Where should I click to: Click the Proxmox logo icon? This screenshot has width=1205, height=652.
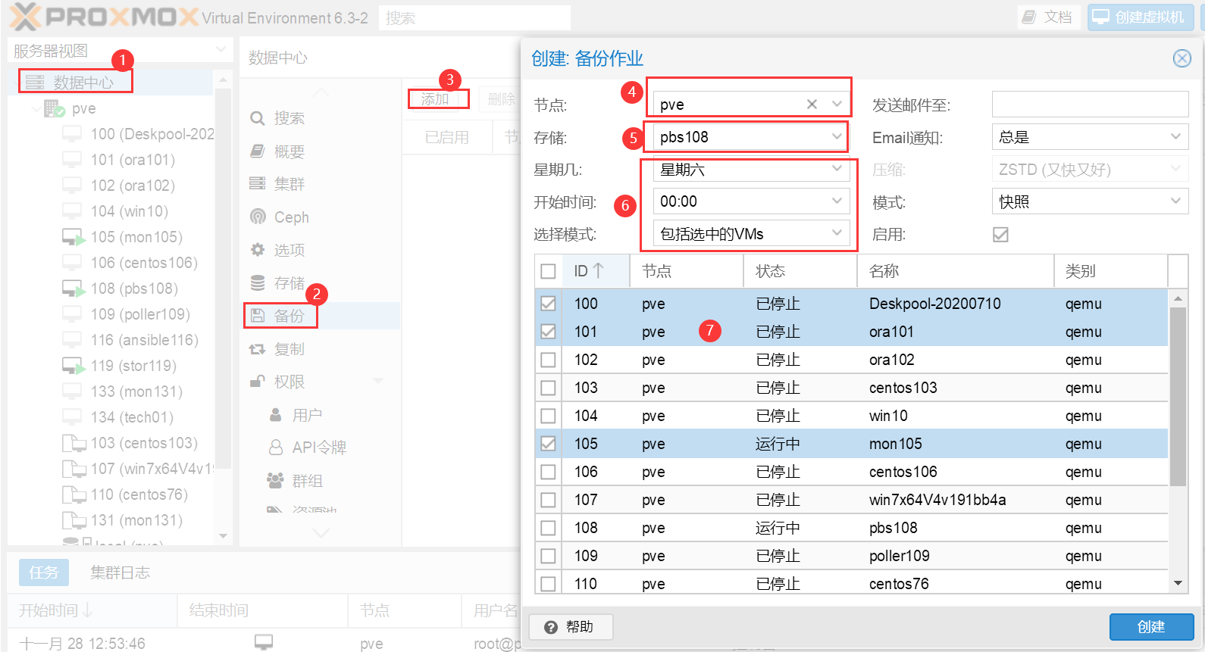pyautogui.click(x=26, y=17)
